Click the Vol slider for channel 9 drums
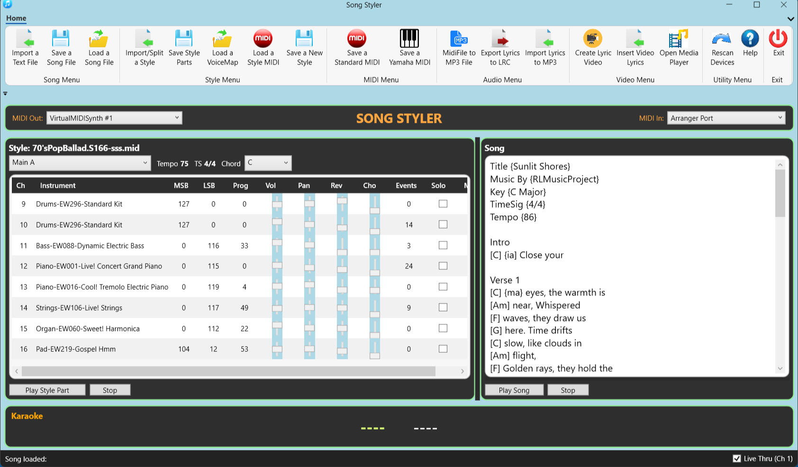 point(277,204)
